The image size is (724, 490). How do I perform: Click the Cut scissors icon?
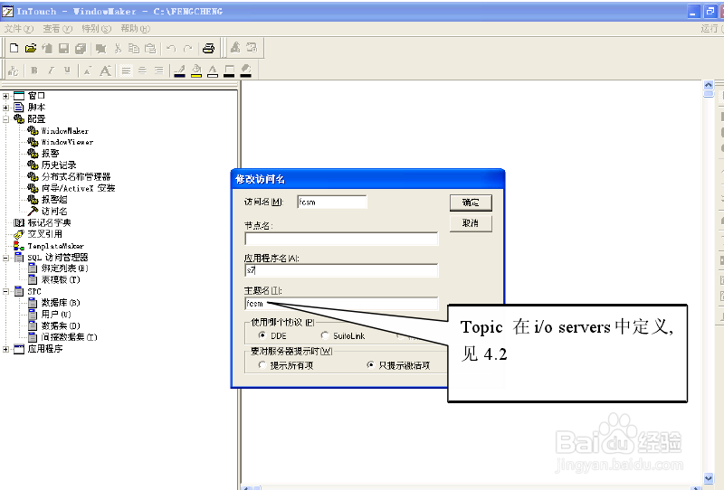pyautogui.click(x=118, y=48)
